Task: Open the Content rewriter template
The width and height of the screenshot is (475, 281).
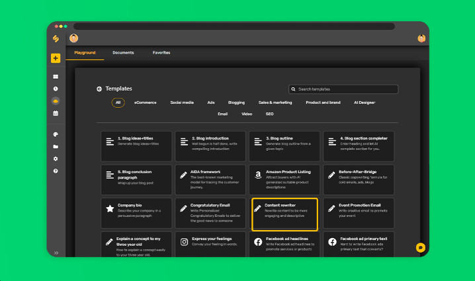Action: point(284,214)
